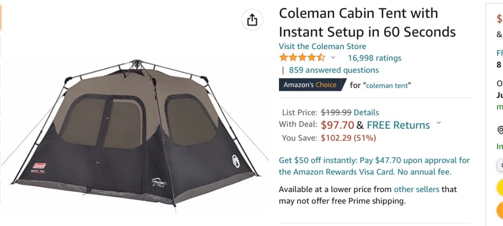This screenshot has width=503, height=226.
Task: View the 859 answered questions
Action: 334,70
